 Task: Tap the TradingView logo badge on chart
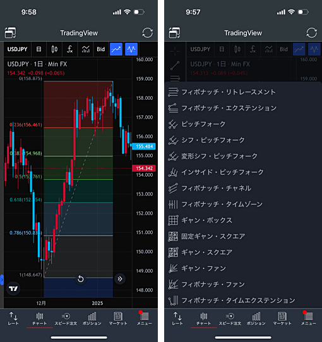13,288
